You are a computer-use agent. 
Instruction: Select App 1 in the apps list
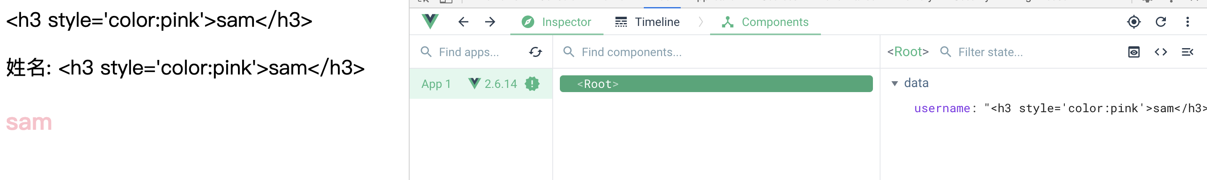[x=481, y=84]
